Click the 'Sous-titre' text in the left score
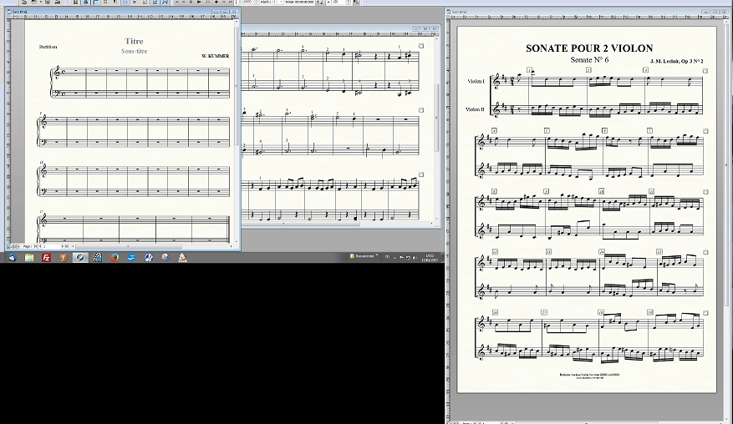 coord(134,51)
